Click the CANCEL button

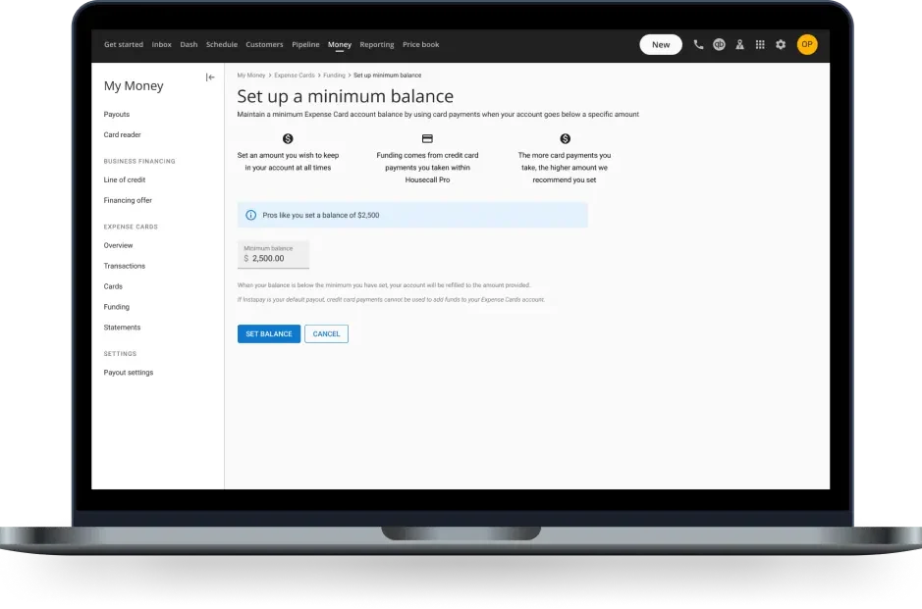pyautogui.click(x=326, y=333)
